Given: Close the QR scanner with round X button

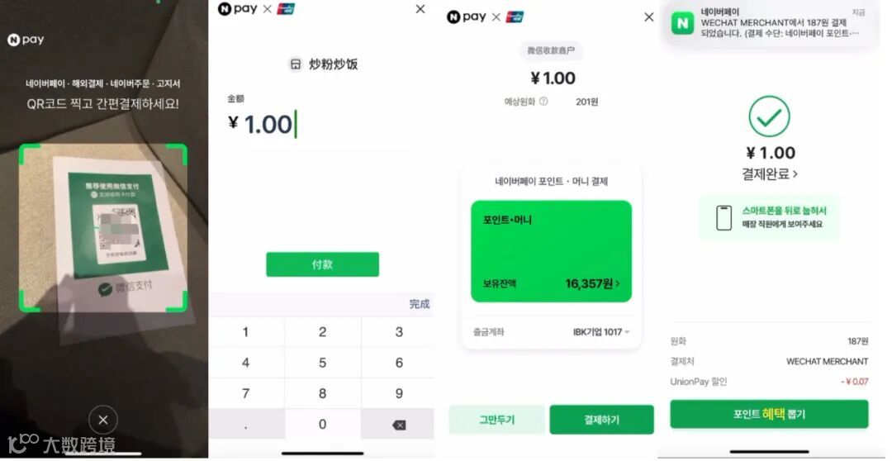Looking at the screenshot, I should pos(103,420).
